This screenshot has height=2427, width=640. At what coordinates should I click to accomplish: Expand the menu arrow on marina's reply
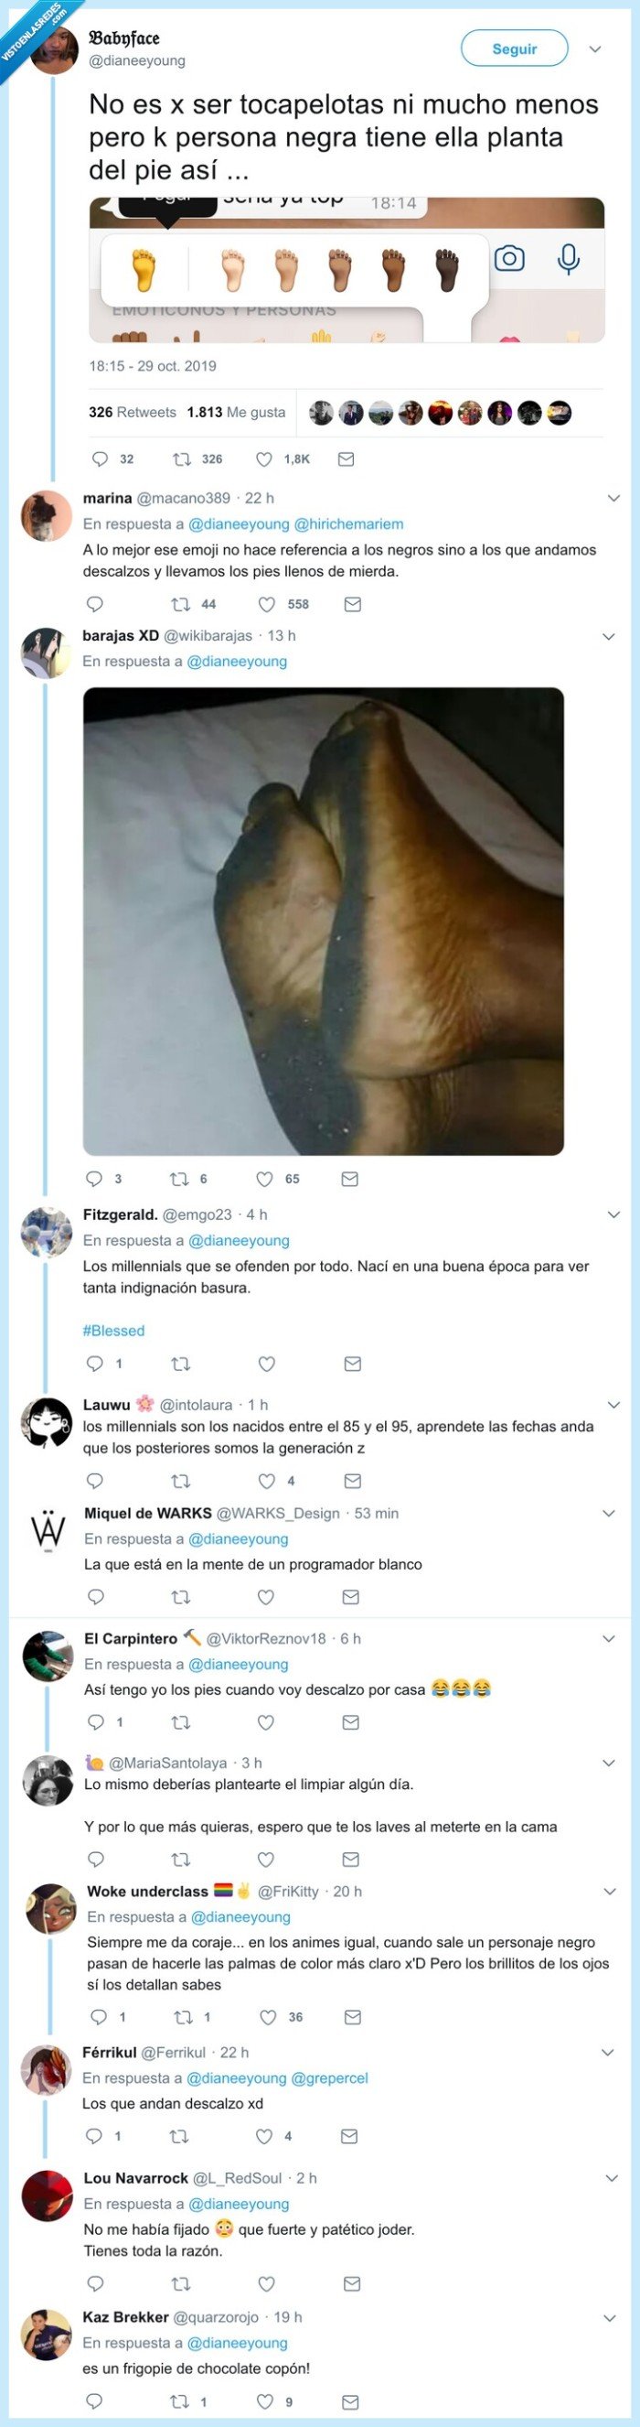(613, 498)
